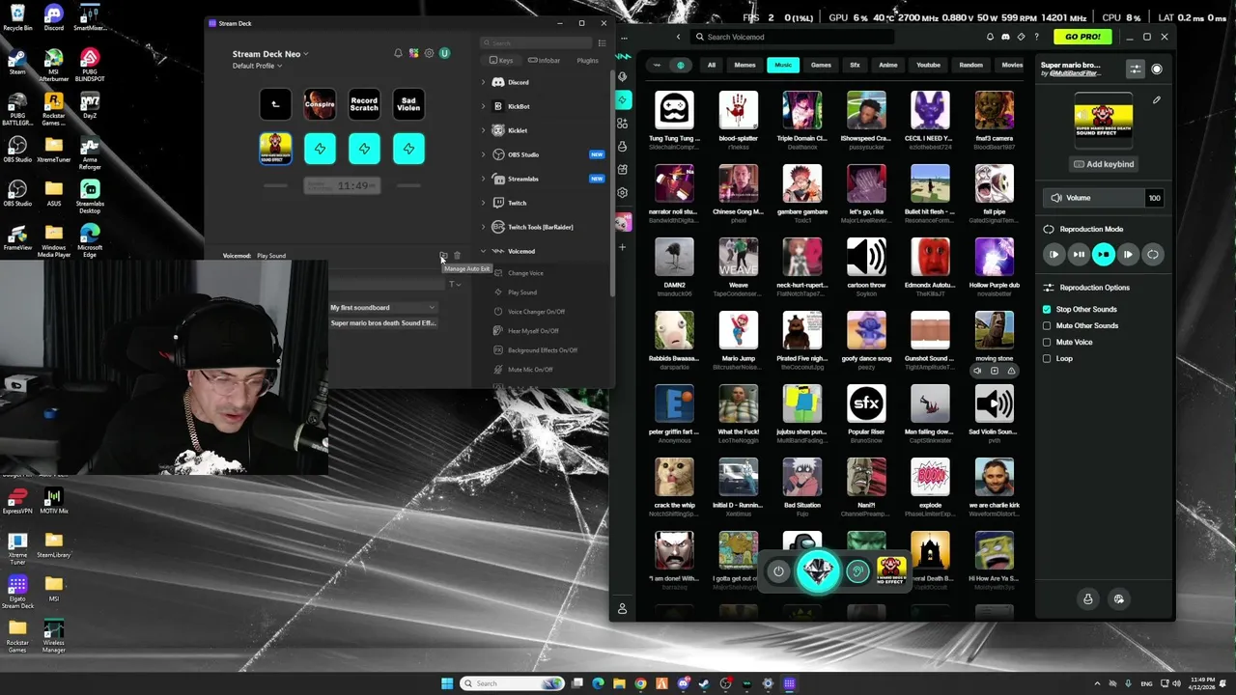
Task: Open Voicemod settings gear in sidebar
Action: click(x=623, y=192)
